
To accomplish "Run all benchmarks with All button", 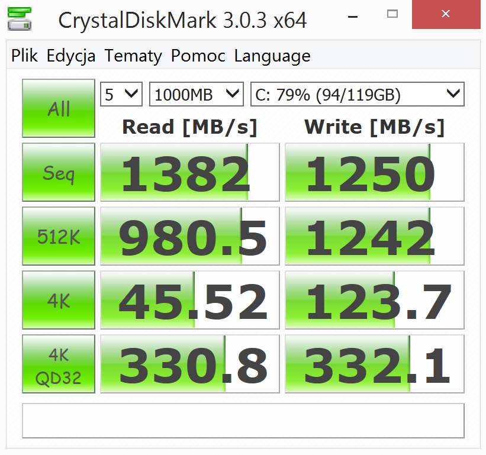I will coord(59,108).
